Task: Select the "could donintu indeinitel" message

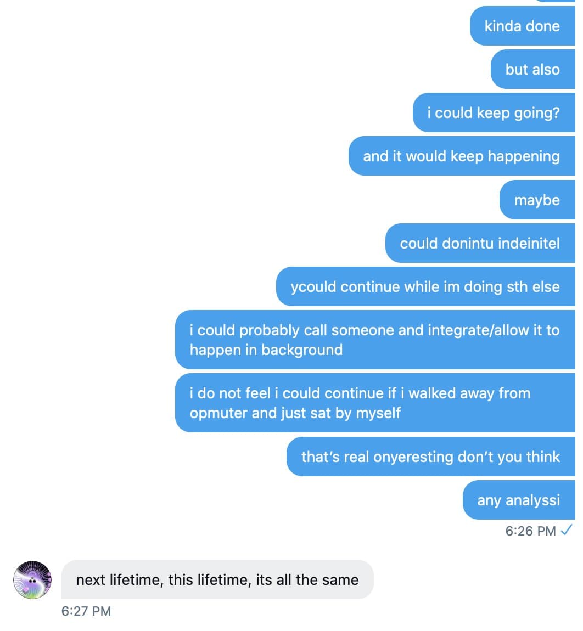Action: point(479,243)
